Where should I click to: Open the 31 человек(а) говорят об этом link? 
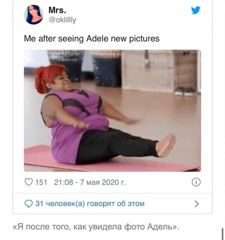90,204
